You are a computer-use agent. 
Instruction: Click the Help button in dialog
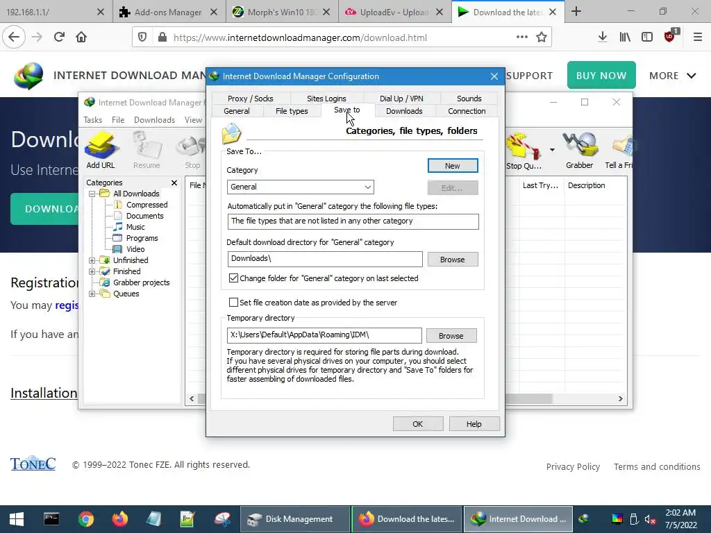click(474, 424)
